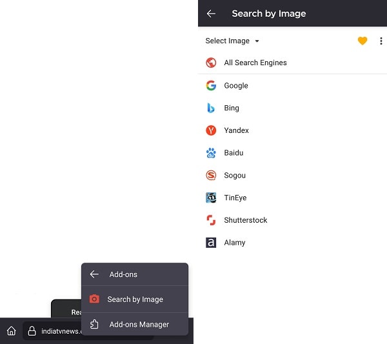Select Google as search engine

click(x=292, y=85)
